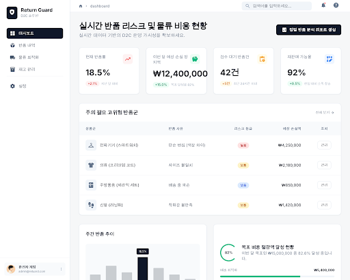Open the 반품 내역 menu item
This screenshot has width=350, height=280.
coord(35,45)
